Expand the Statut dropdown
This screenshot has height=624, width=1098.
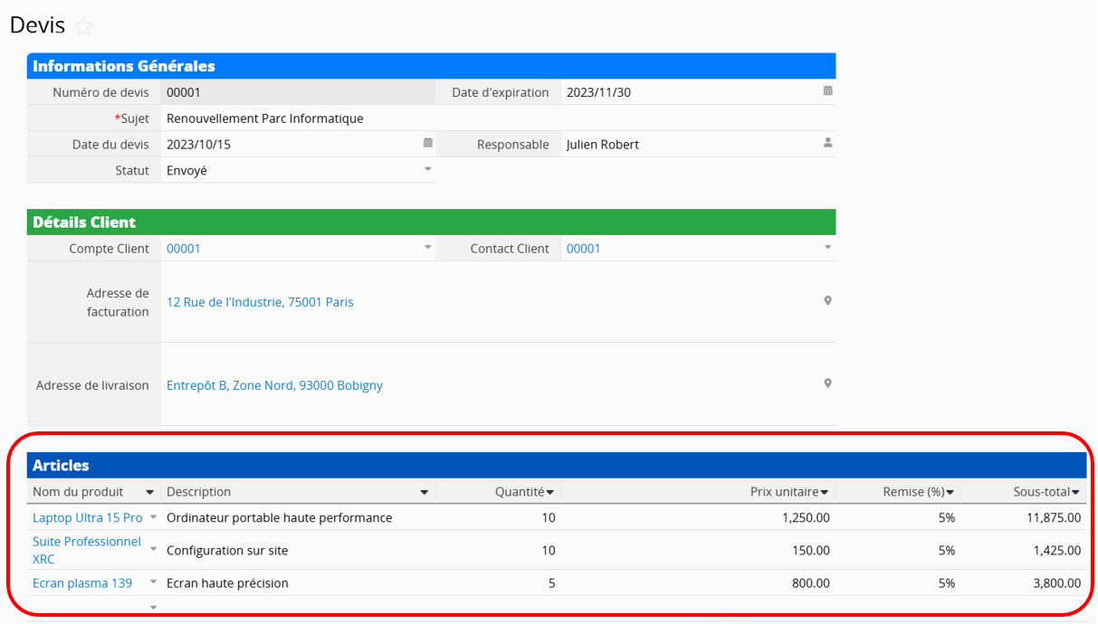click(428, 169)
